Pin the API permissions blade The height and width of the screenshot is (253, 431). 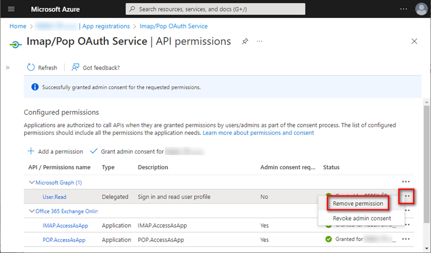click(x=245, y=41)
